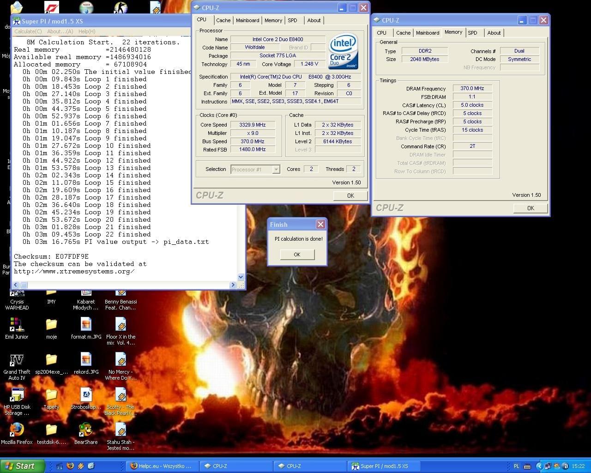This screenshot has height=473, width=591.
Task: Click the Core Voltage 1.248 V value
Action: coord(309,64)
